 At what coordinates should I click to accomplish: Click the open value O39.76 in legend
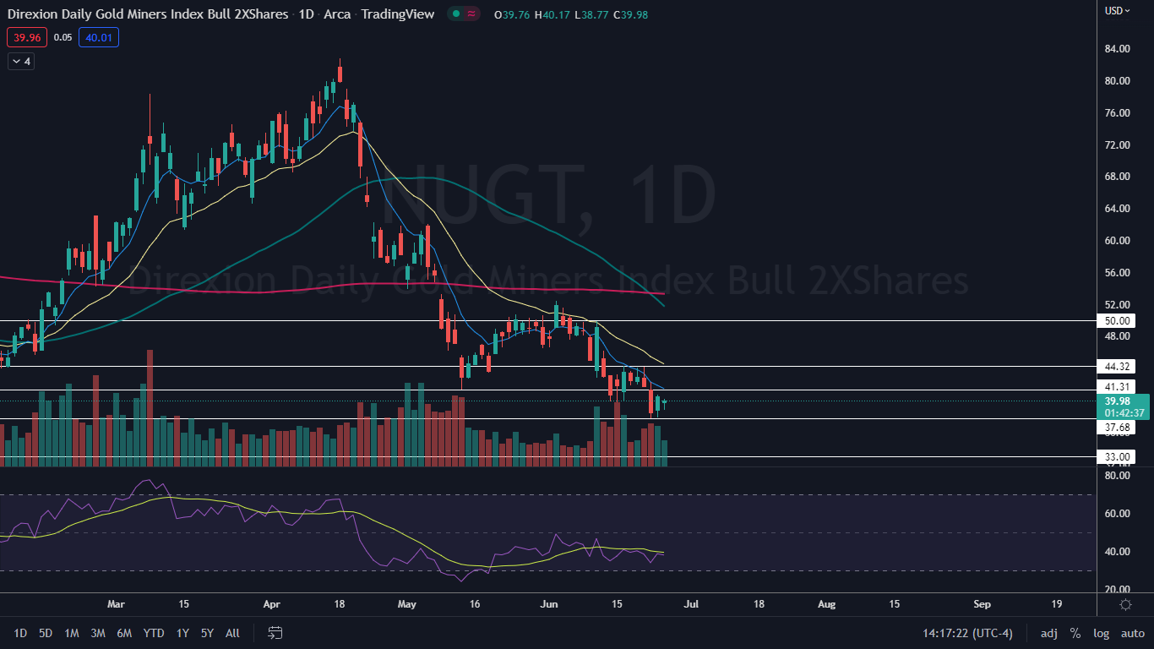513,14
